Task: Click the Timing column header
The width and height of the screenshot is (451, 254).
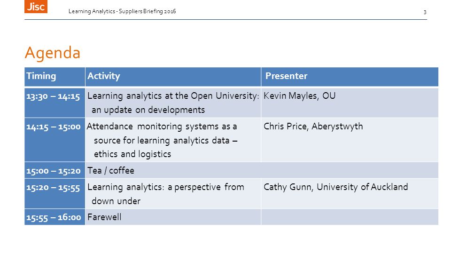Action: pos(54,77)
